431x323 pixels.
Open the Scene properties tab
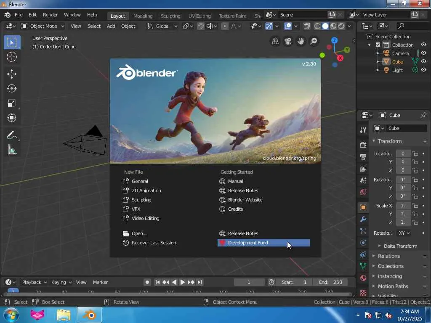point(363,180)
